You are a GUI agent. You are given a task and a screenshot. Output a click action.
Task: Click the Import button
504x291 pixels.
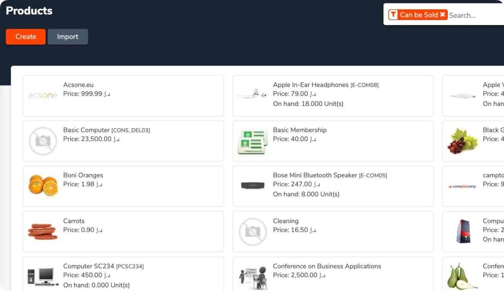[x=68, y=37]
